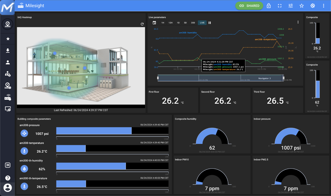Viewport: 331px width, 196px height.
Task: Select the 12H time range
Action: pos(170,23)
